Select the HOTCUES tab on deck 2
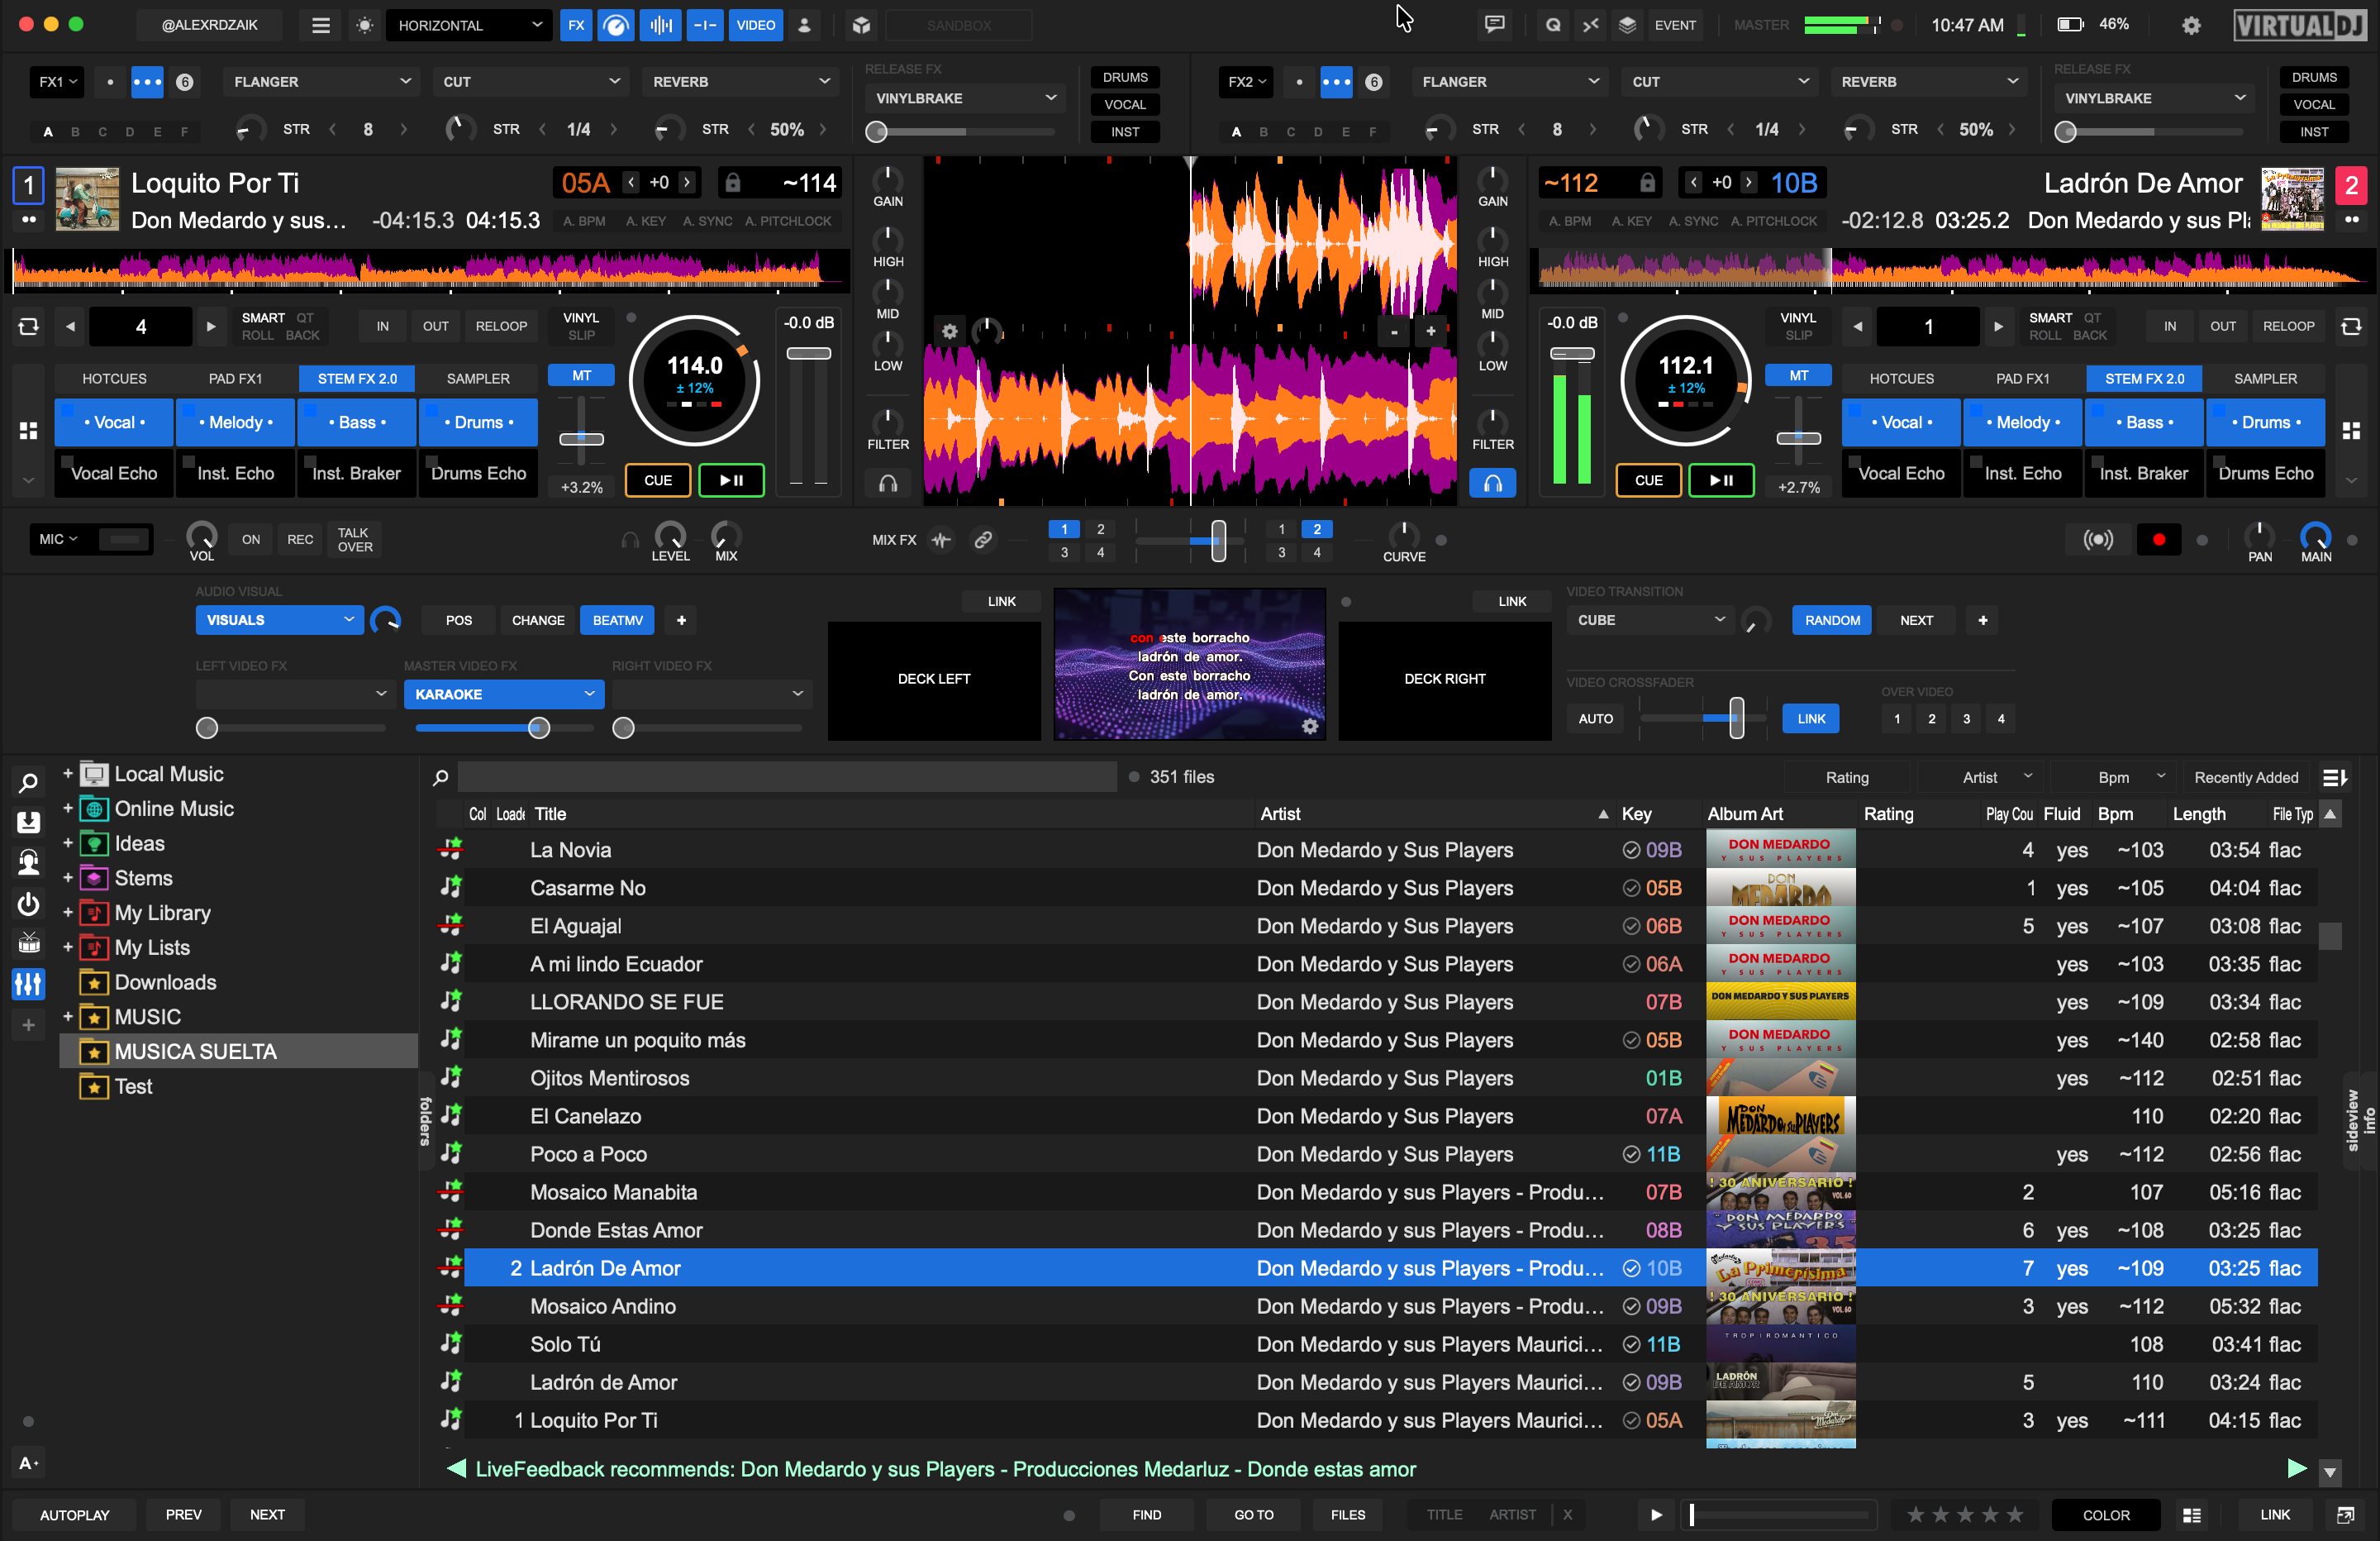2380x1541 pixels. [1901, 379]
